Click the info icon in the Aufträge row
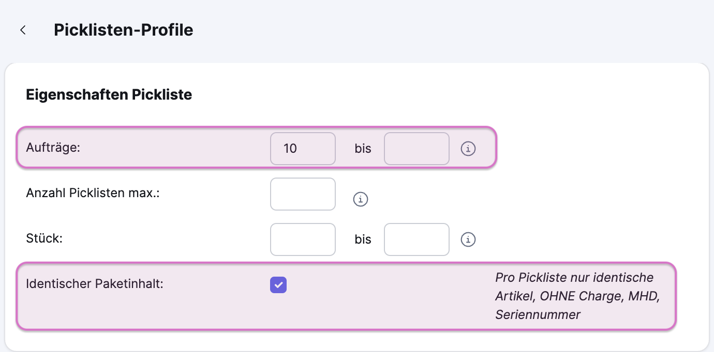714x352 pixels. click(468, 149)
